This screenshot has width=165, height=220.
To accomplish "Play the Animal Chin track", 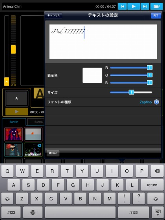I will tap(134, 6).
